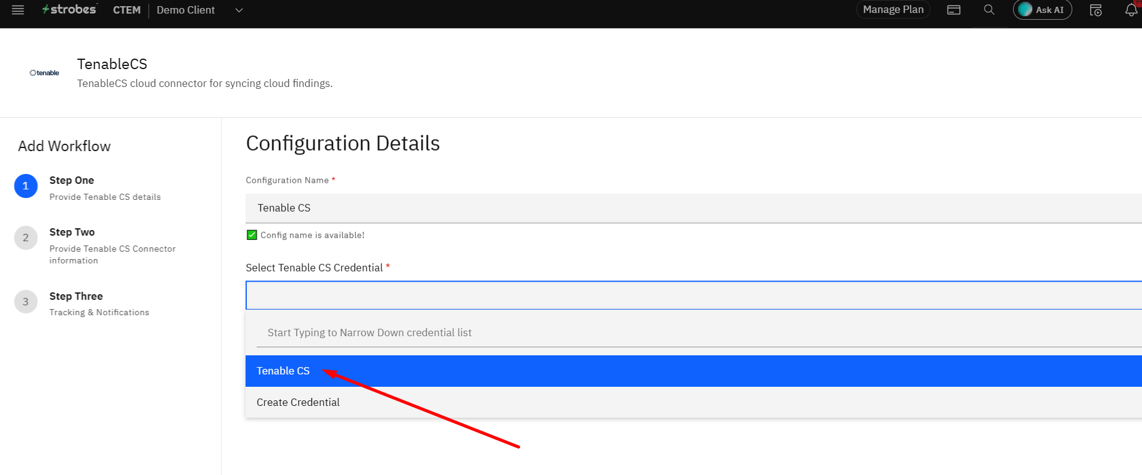Open the notifications bell
This screenshot has width=1142, height=475.
tap(1131, 10)
